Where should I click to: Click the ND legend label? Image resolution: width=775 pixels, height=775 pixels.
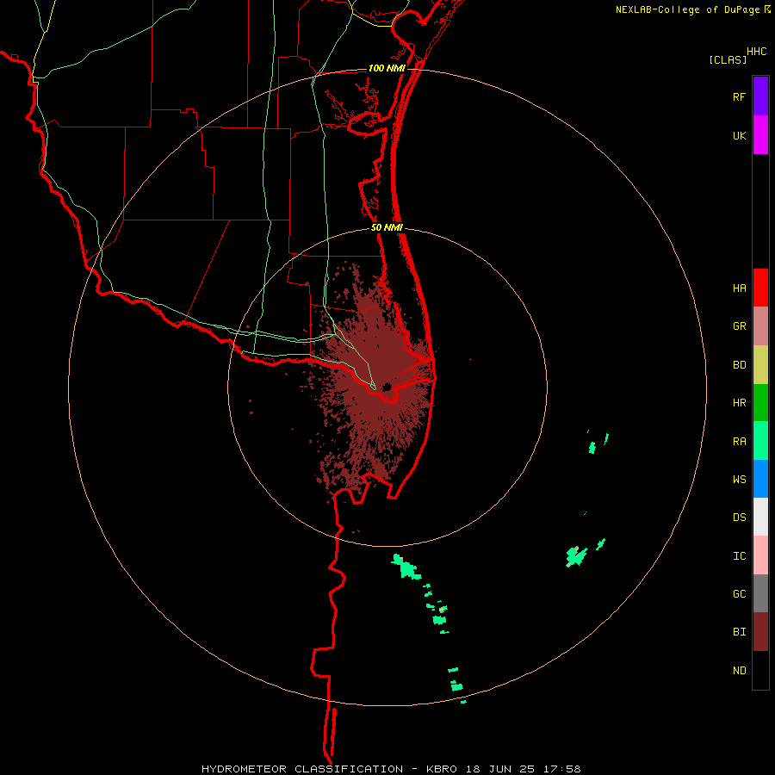point(739,671)
